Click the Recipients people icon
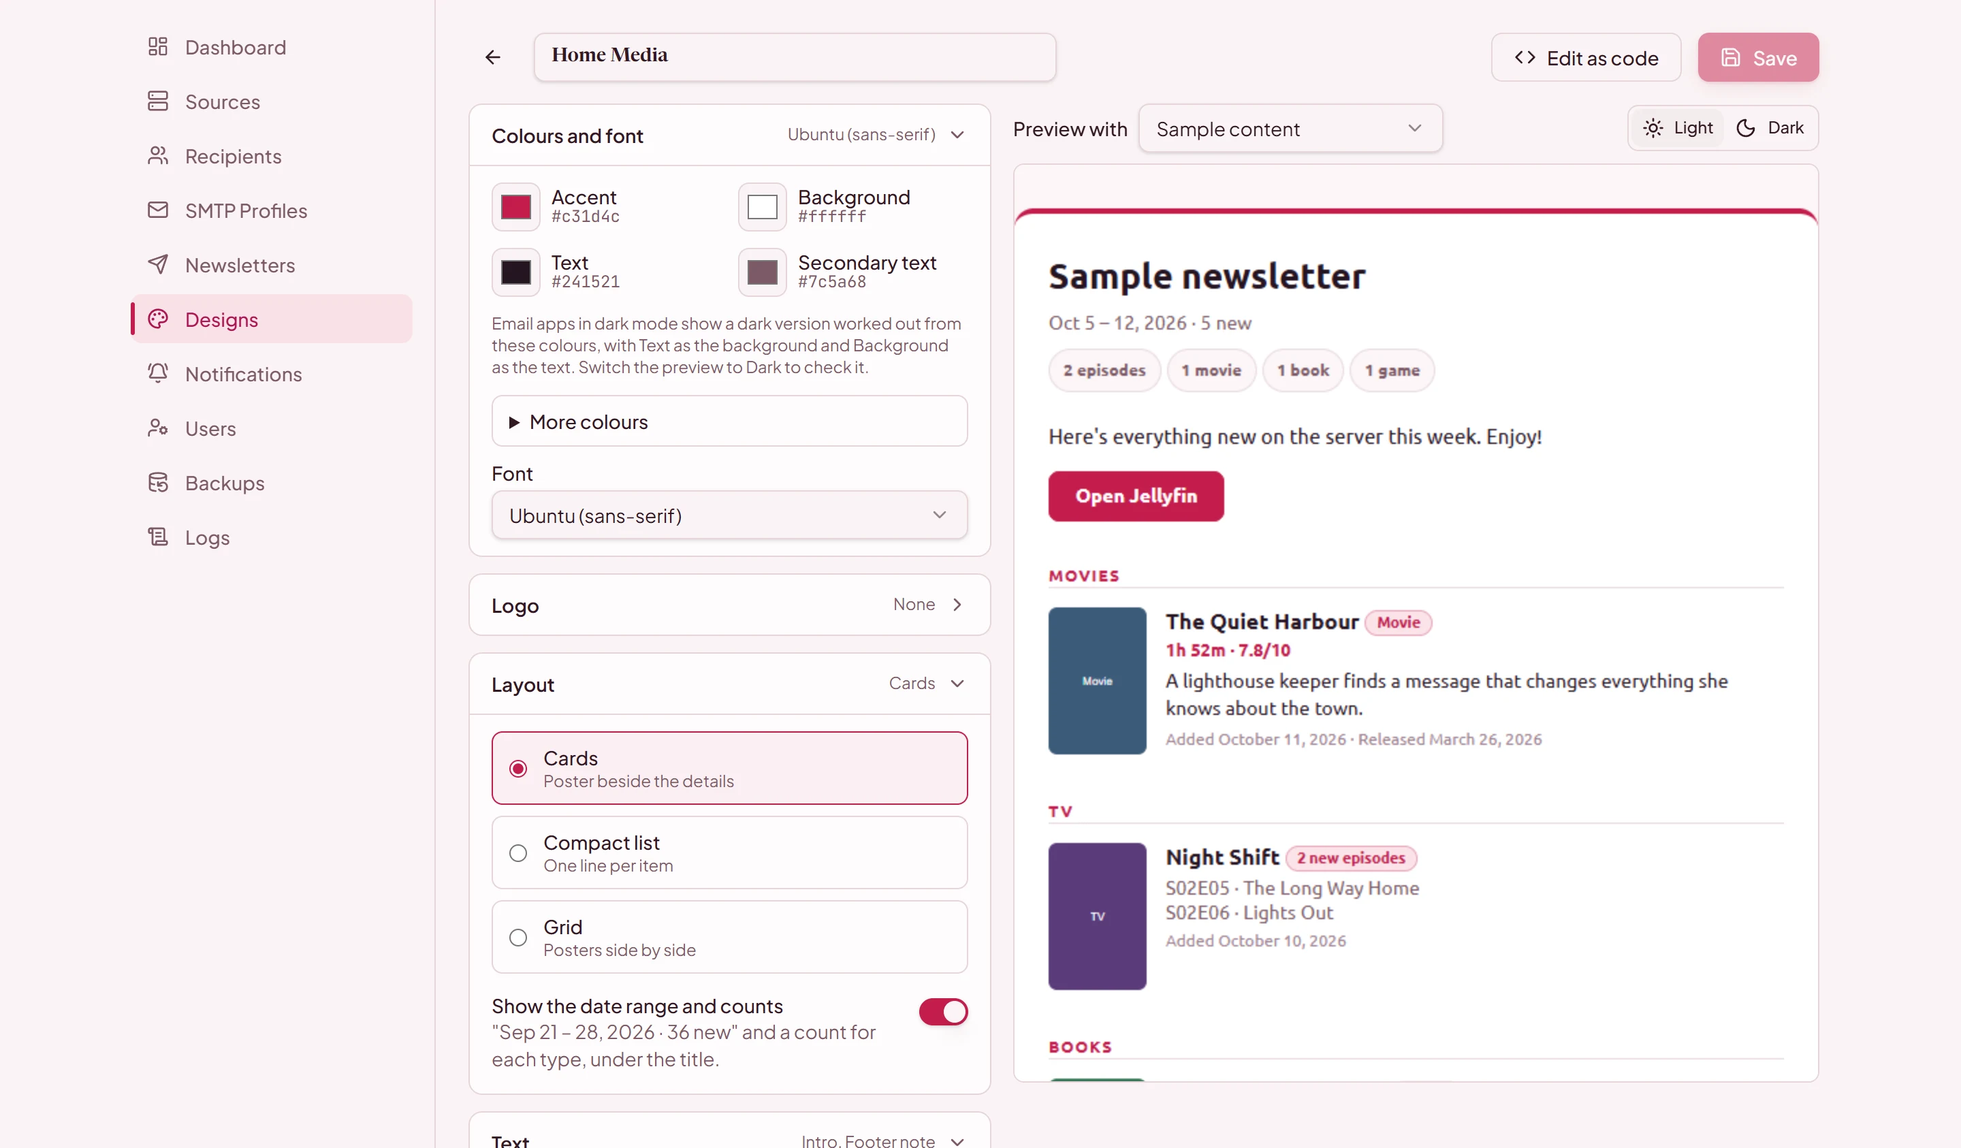This screenshot has height=1148, width=1961. coord(158,156)
